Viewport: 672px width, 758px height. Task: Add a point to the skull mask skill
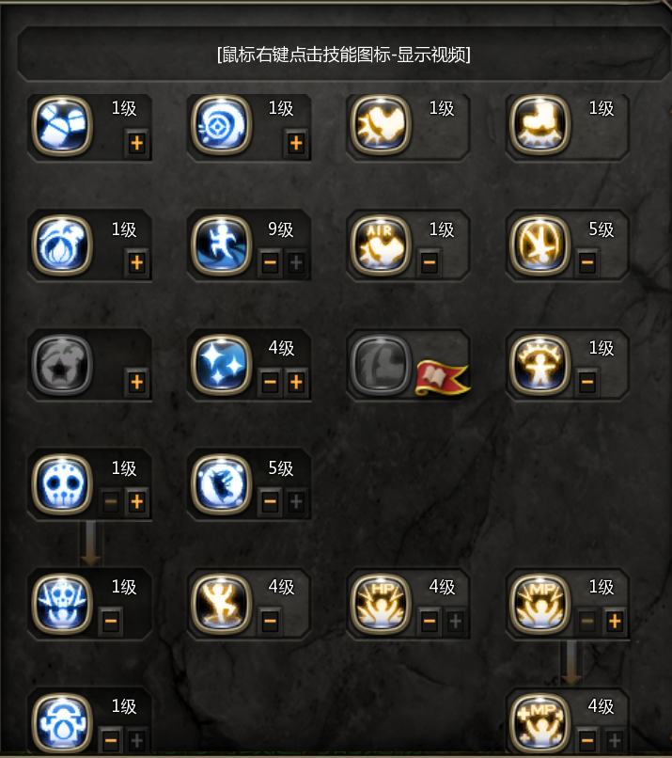136,502
